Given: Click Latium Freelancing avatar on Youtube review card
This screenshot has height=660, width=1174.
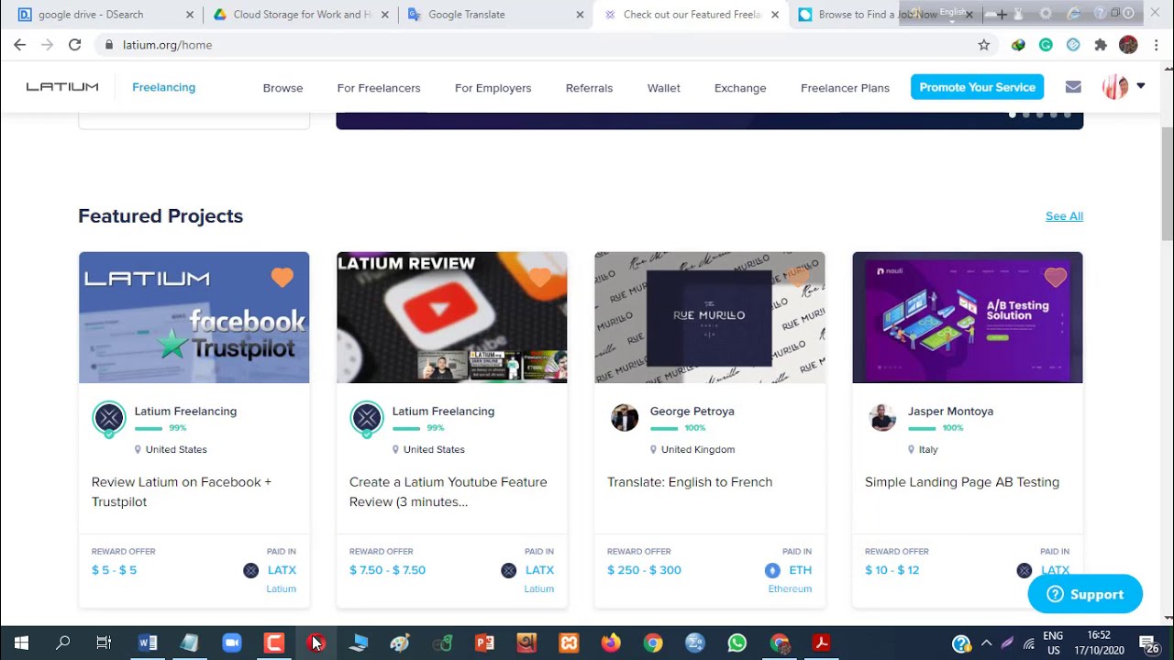Looking at the screenshot, I should (367, 419).
